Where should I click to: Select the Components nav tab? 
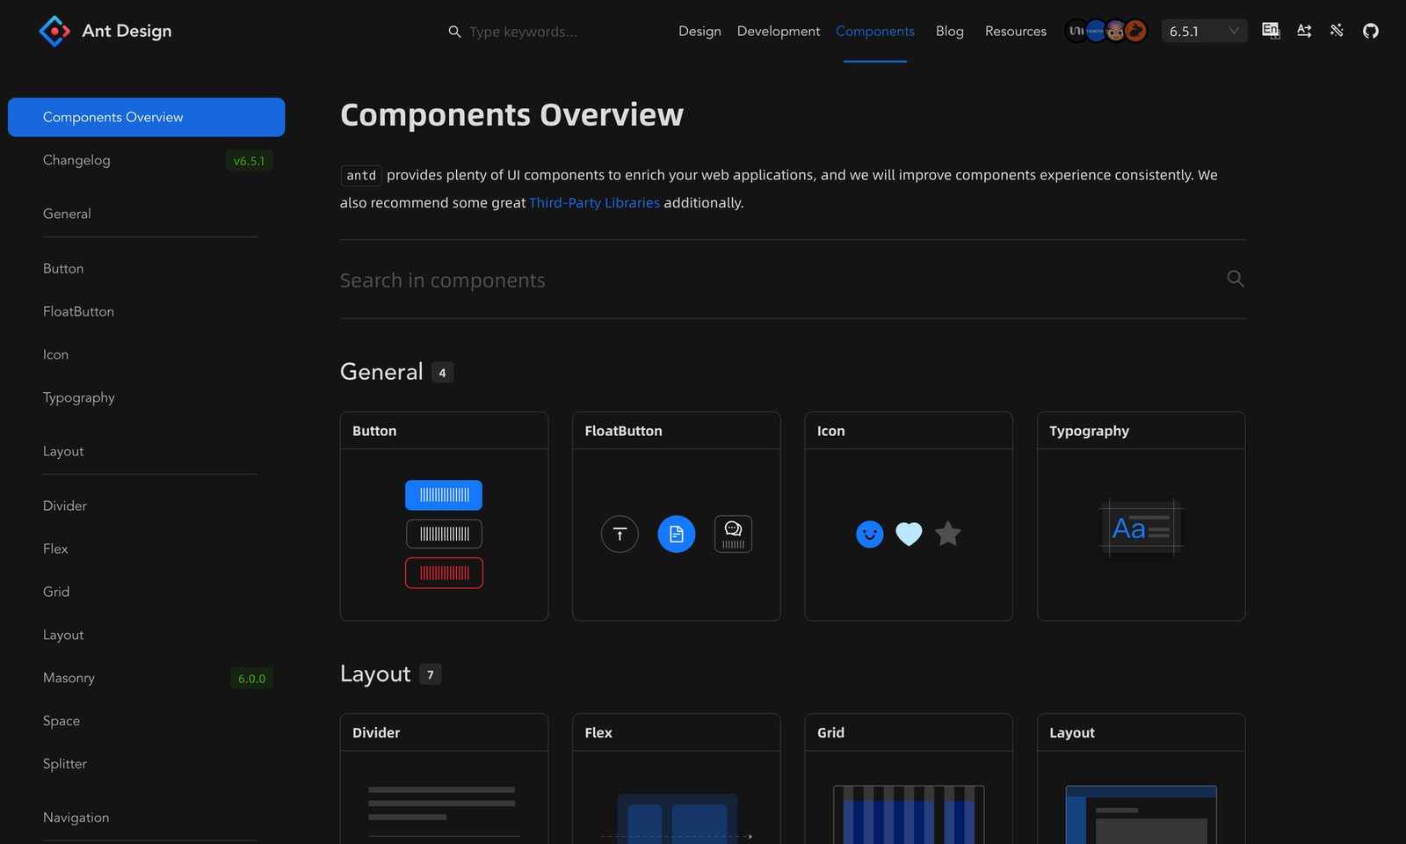(875, 31)
